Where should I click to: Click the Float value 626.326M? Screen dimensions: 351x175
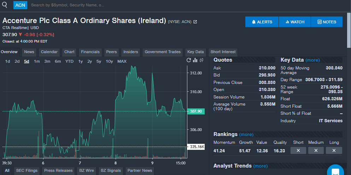pyautogui.click(x=332, y=99)
